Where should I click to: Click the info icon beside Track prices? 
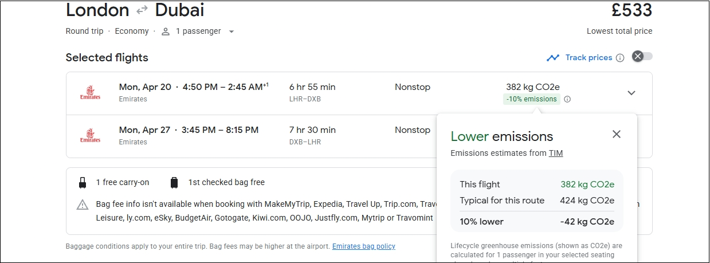[619, 58]
